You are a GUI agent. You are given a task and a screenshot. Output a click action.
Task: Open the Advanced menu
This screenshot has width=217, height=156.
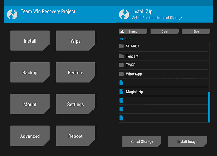30,136
